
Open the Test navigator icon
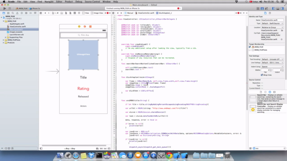[22, 13]
